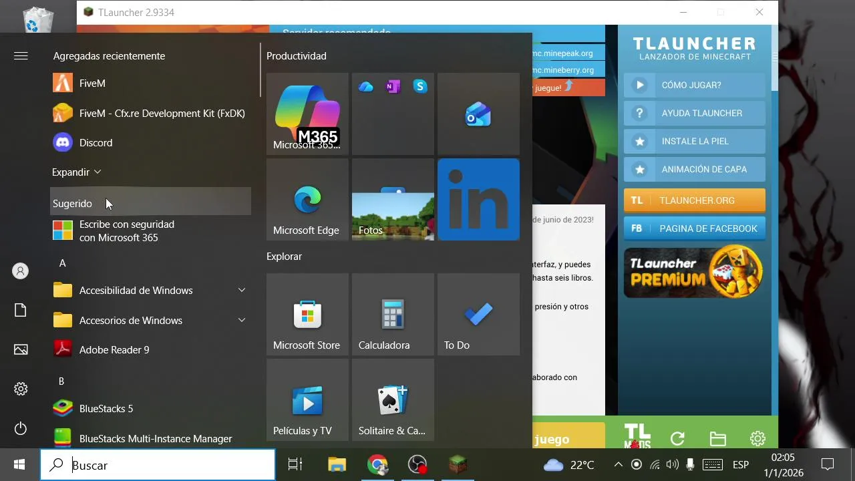Open PAGINA DE FACEBOOK button
The height and width of the screenshot is (481, 855).
(x=695, y=228)
